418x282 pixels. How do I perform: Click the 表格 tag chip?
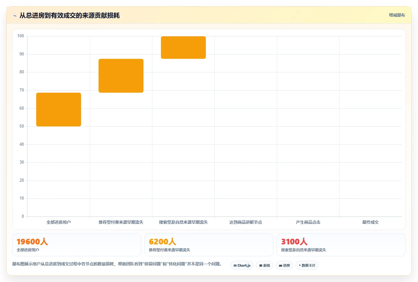tap(264, 265)
